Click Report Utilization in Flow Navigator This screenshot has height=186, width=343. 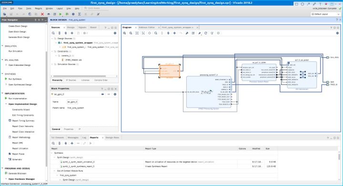tap(20, 148)
